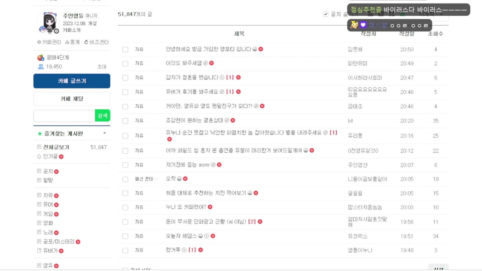482x271 pixels.
Task: Click the new badge next to 공지
Action: [56, 172]
